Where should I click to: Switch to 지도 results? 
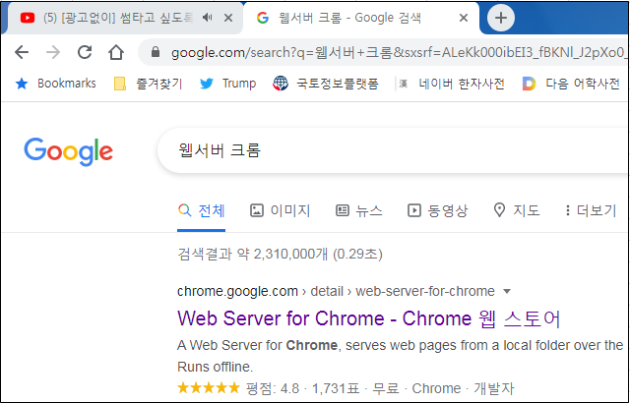tap(516, 210)
